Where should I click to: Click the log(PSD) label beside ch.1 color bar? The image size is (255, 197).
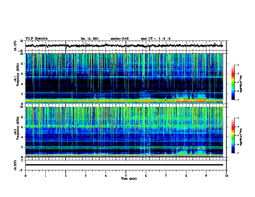[241, 84]
